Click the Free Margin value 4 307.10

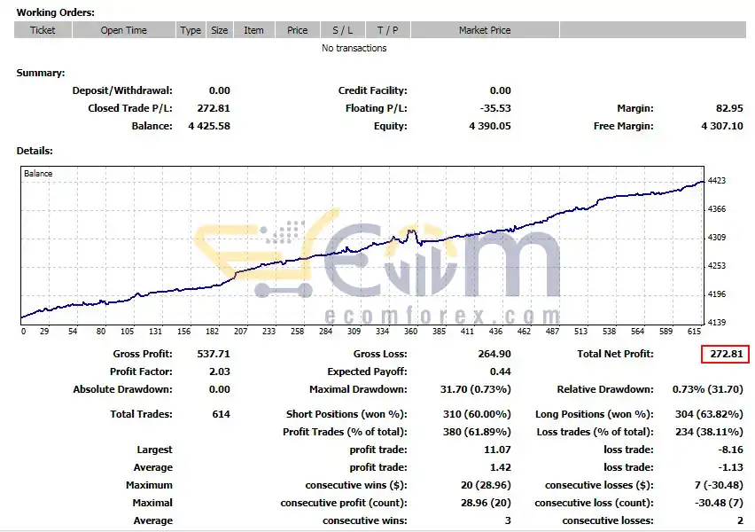click(x=722, y=126)
